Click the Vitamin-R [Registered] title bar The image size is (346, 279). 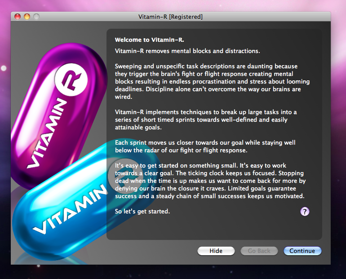pos(171,17)
